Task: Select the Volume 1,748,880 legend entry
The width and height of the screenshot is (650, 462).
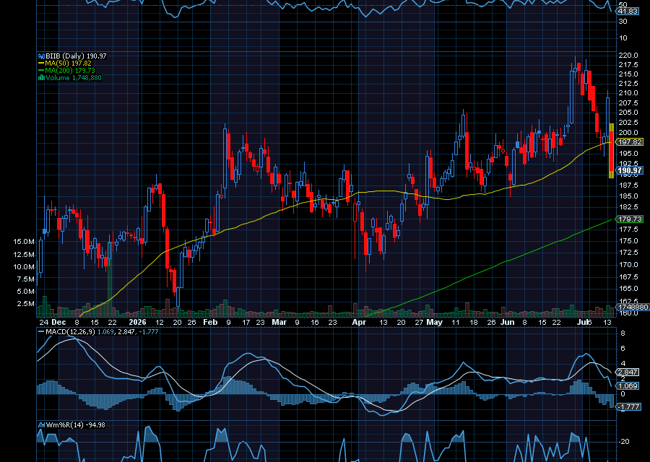Action: coord(74,77)
